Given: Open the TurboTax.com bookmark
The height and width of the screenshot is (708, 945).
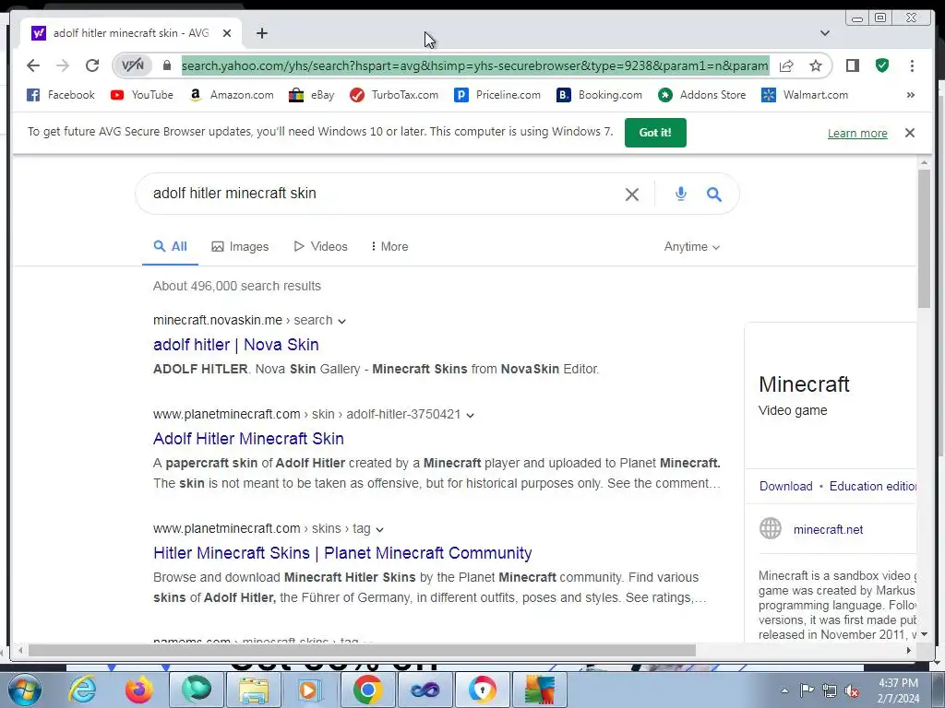Looking at the screenshot, I should [394, 95].
